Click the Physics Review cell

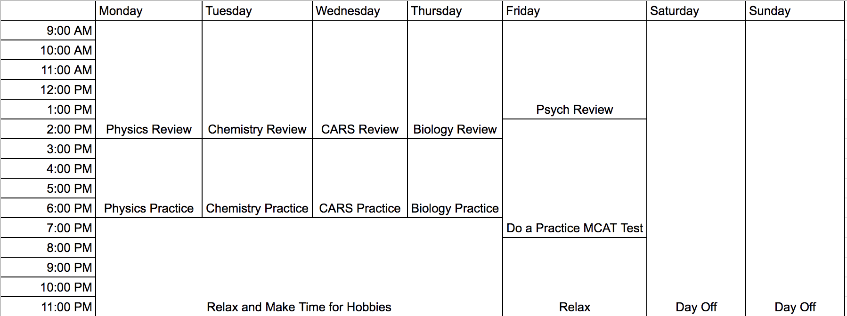pyautogui.click(x=149, y=79)
